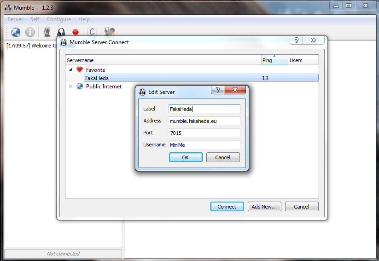Click the ping value 13
379x261 pixels.
pos(265,78)
